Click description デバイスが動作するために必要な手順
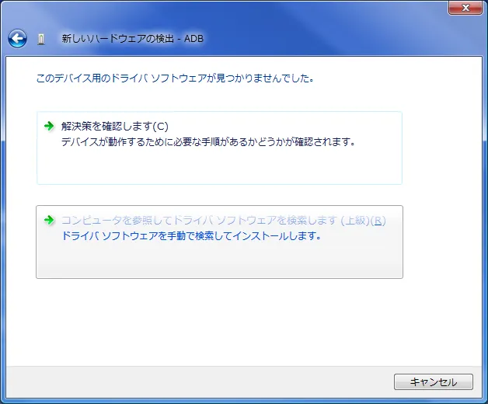The height and width of the screenshot is (404, 488). [208, 142]
